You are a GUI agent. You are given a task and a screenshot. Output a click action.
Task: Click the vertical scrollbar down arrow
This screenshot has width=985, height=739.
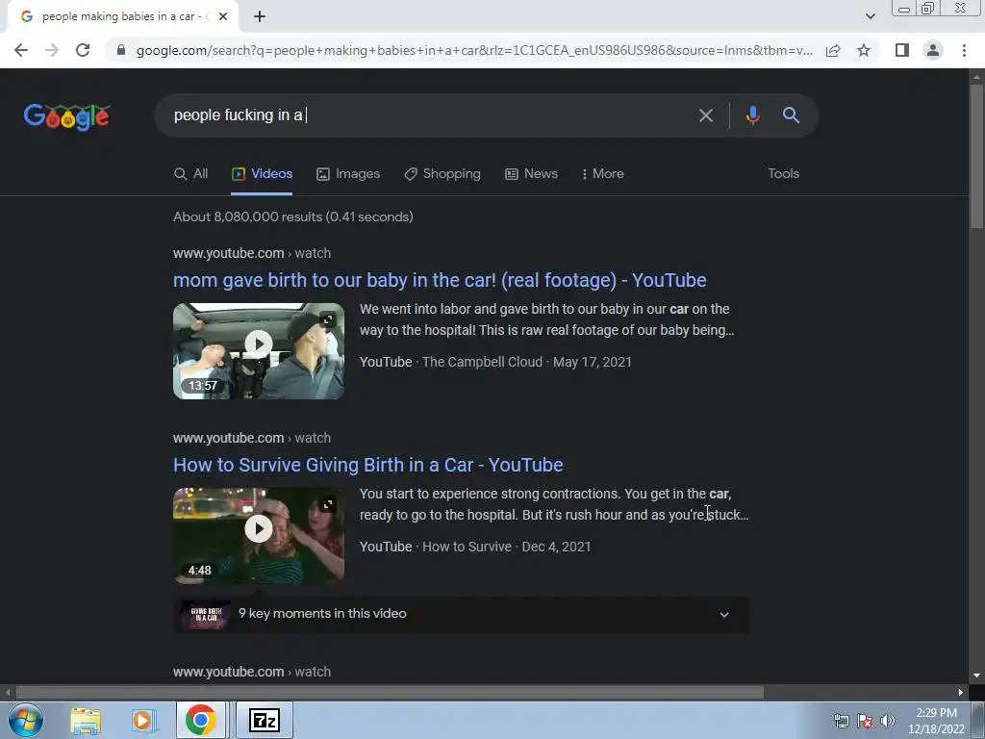point(976,675)
